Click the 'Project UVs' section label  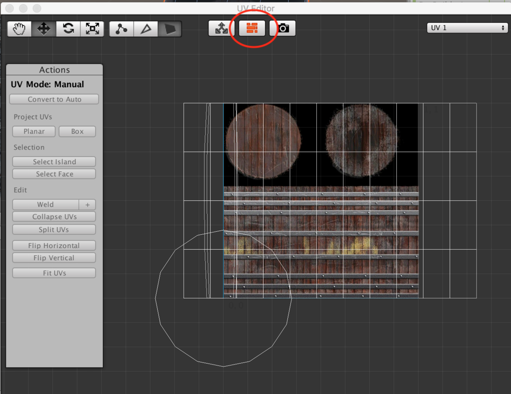32,117
